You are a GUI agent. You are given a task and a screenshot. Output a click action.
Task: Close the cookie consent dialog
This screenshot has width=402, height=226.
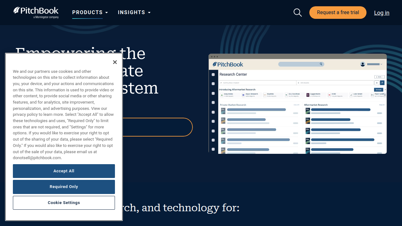click(x=115, y=62)
